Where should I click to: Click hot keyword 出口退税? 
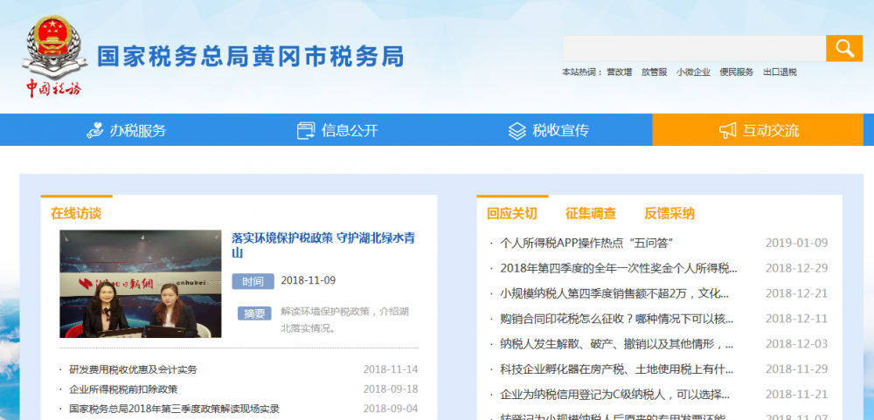coord(780,72)
